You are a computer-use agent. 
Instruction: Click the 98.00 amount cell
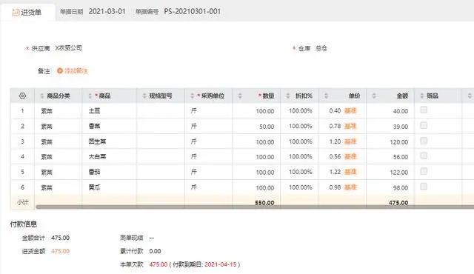click(390, 187)
